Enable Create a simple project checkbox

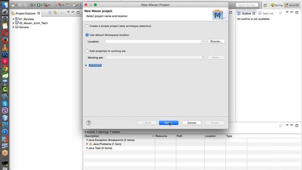87,26
